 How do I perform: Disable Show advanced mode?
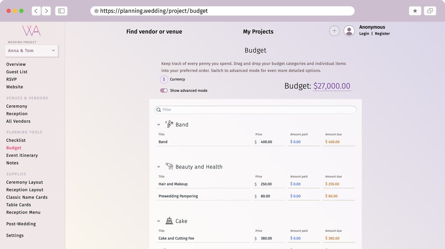164,90
